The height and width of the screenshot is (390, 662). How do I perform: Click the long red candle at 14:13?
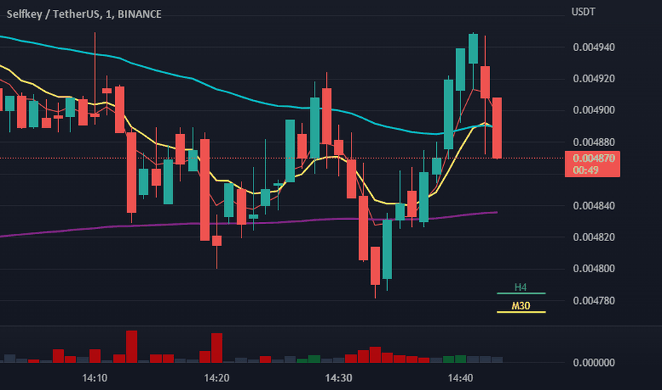[x=131, y=172]
